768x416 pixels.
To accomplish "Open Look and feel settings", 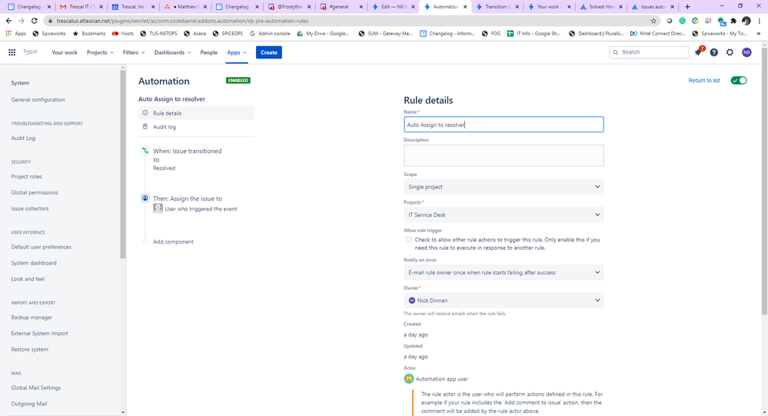I will (28, 279).
